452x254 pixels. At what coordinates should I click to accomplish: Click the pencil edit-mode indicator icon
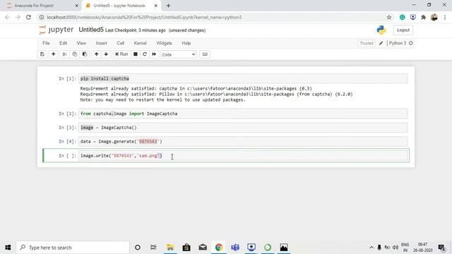click(x=381, y=43)
